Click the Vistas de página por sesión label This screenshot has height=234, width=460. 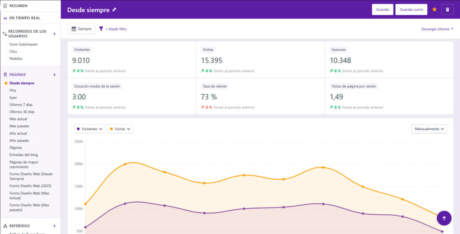[354, 86]
